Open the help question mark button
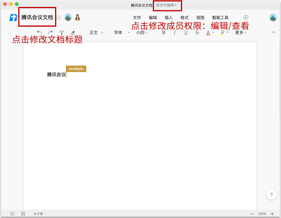 (x=271, y=195)
